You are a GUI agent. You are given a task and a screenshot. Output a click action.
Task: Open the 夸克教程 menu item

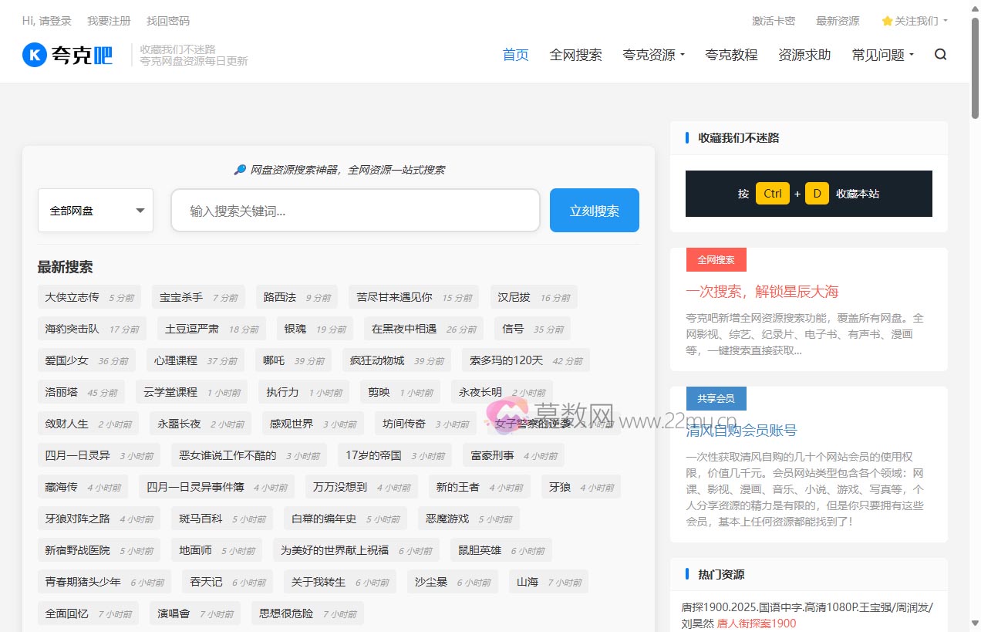pyautogui.click(x=731, y=54)
